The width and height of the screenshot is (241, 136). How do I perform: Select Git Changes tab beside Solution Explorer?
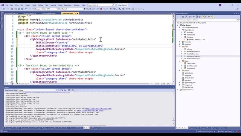[201, 128]
